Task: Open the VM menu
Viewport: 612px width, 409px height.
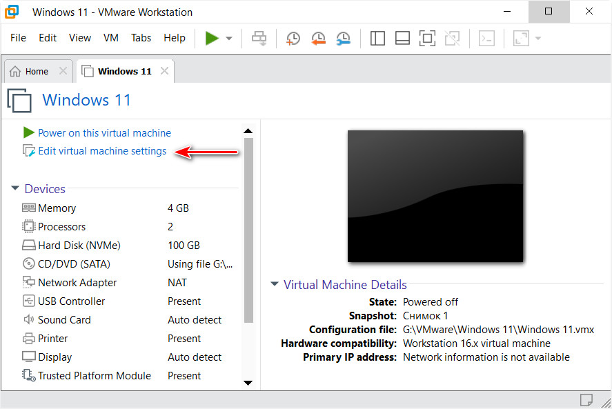Action: point(111,38)
